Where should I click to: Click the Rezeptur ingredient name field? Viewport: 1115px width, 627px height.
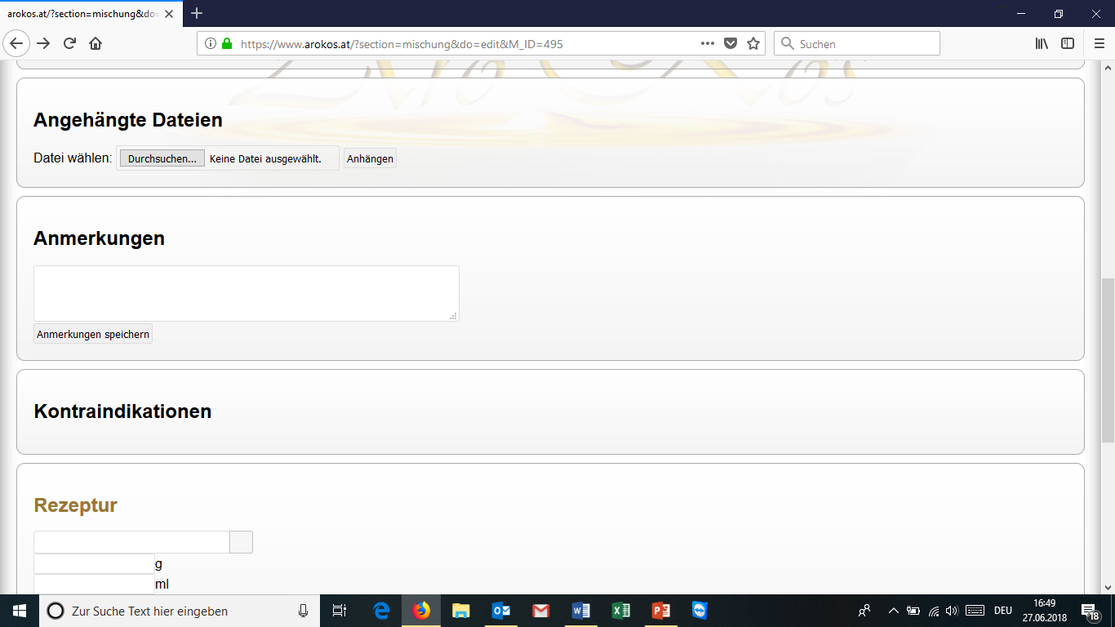pos(131,542)
